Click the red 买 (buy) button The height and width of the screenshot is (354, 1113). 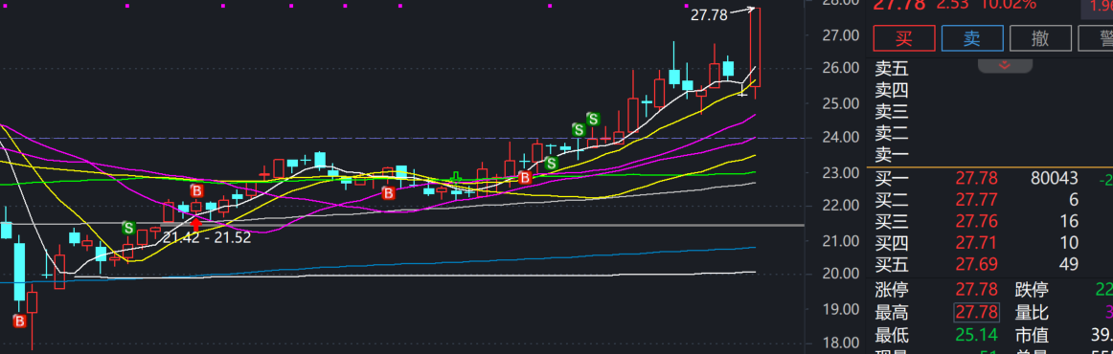pyautogui.click(x=903, y=38)
